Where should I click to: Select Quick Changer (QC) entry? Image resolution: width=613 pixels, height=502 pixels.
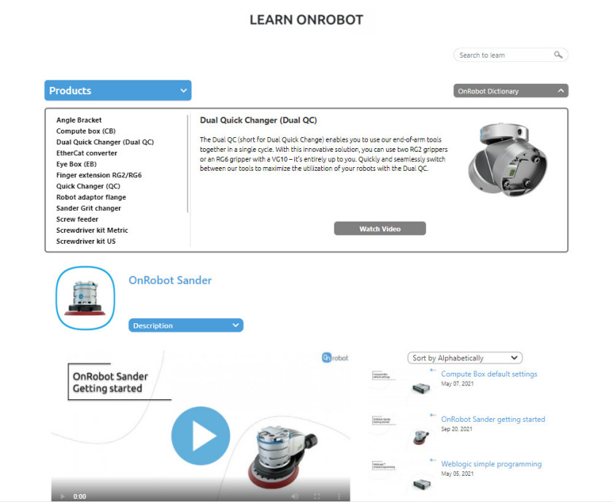[88, 186]
